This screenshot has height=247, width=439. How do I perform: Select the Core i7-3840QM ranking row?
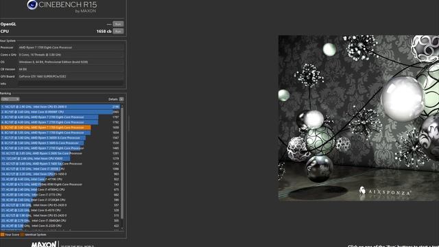60,221
